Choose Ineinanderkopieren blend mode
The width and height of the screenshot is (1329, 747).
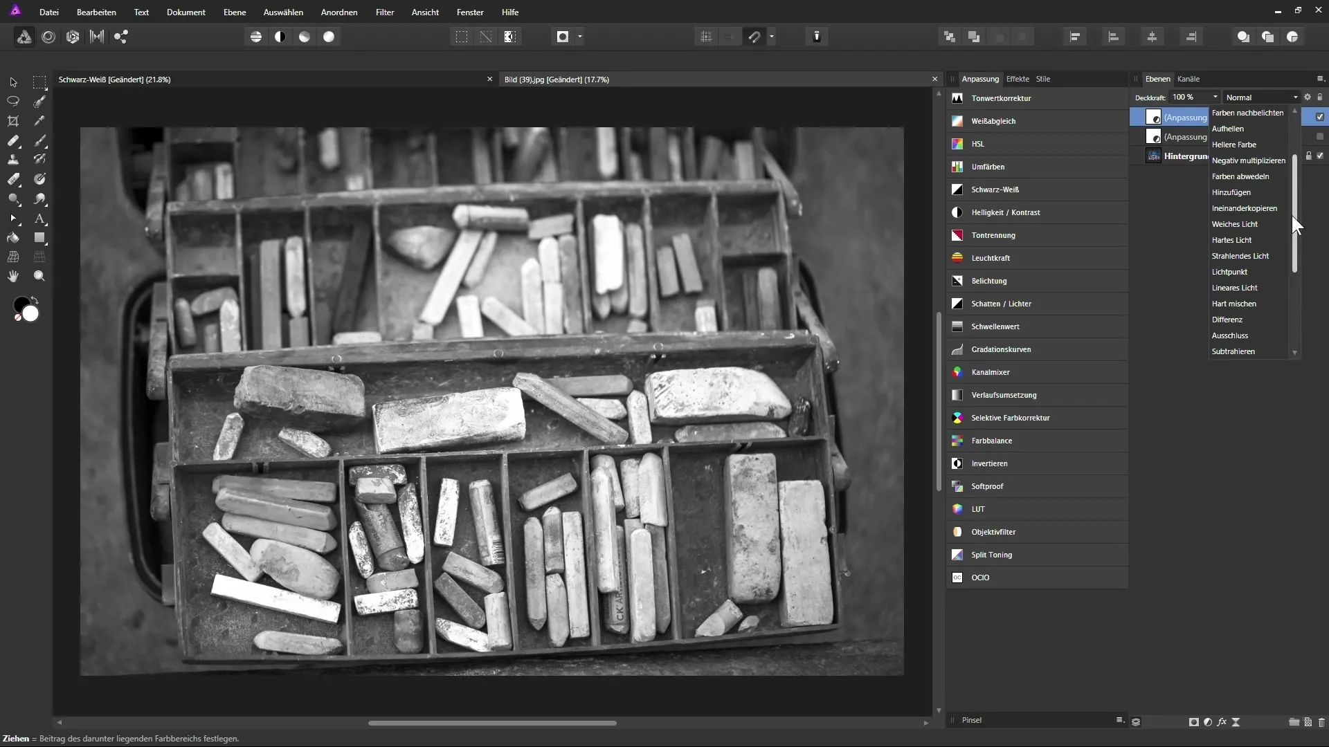(x=1245, y=208)
